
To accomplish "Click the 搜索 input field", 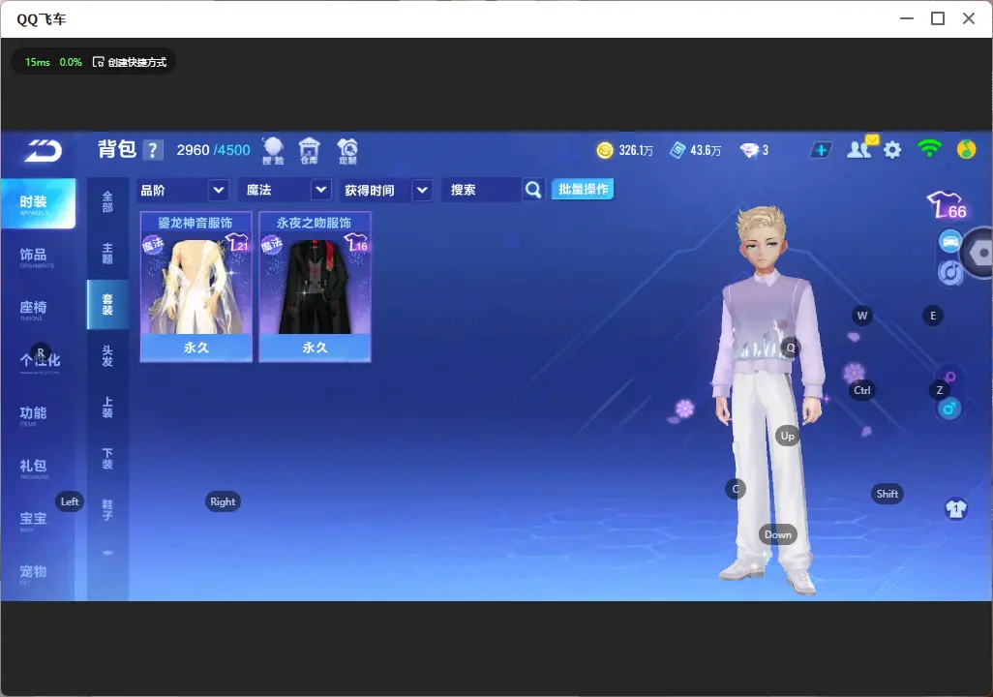I will [483, 190].
